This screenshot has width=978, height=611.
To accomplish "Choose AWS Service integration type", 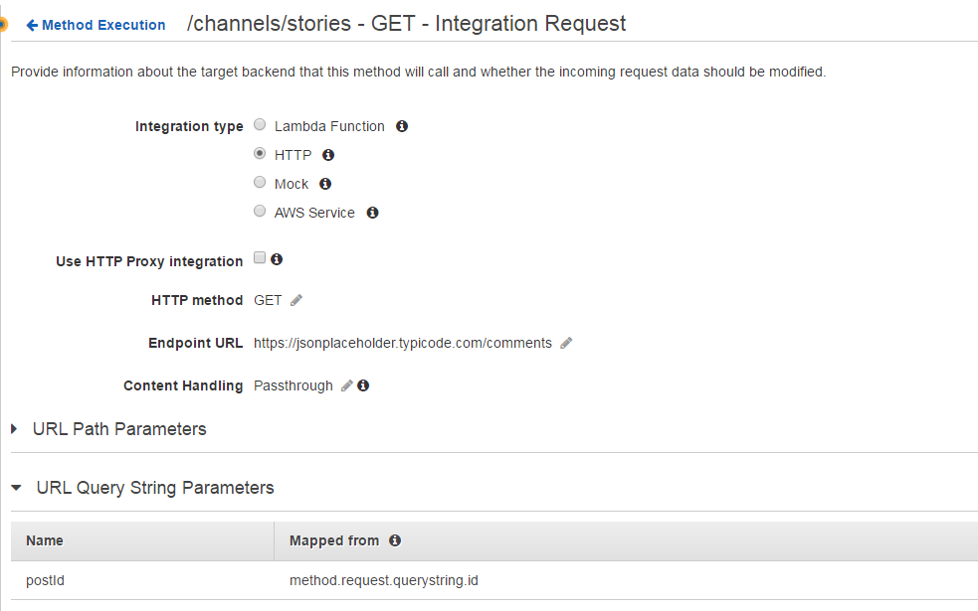I will pyautogui.click(x=260, y=212).
